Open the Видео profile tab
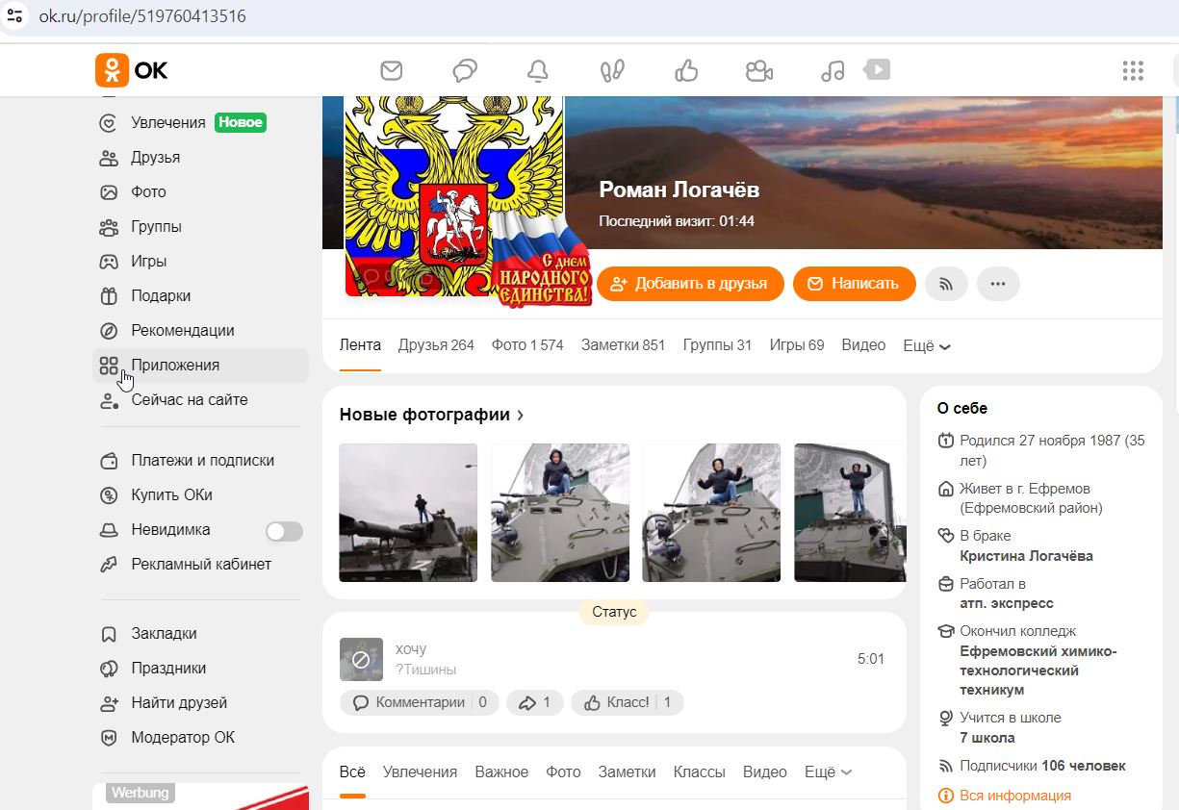1179x810 pixels. pos(863,345)
